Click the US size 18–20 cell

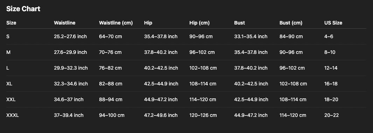point(331,99)
